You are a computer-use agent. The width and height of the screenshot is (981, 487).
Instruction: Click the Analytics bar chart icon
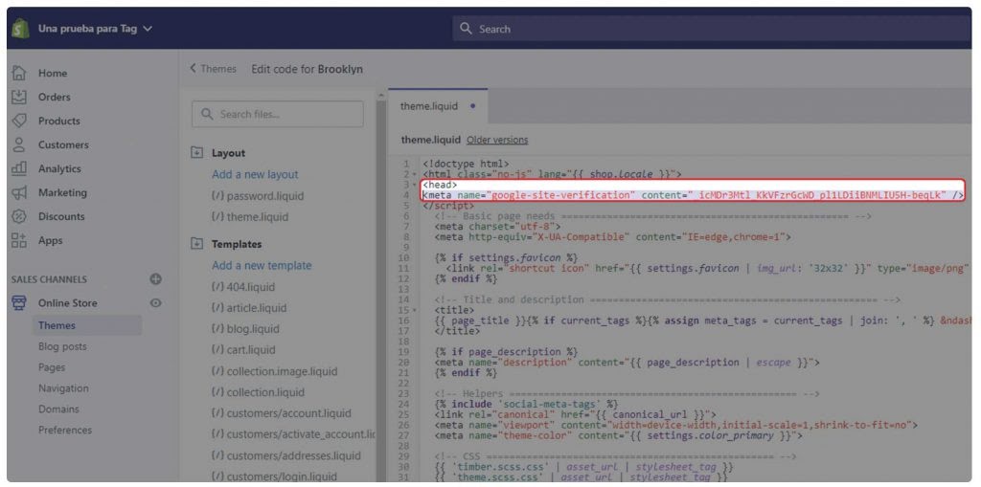pyautogui.click(x=19, y=168)
